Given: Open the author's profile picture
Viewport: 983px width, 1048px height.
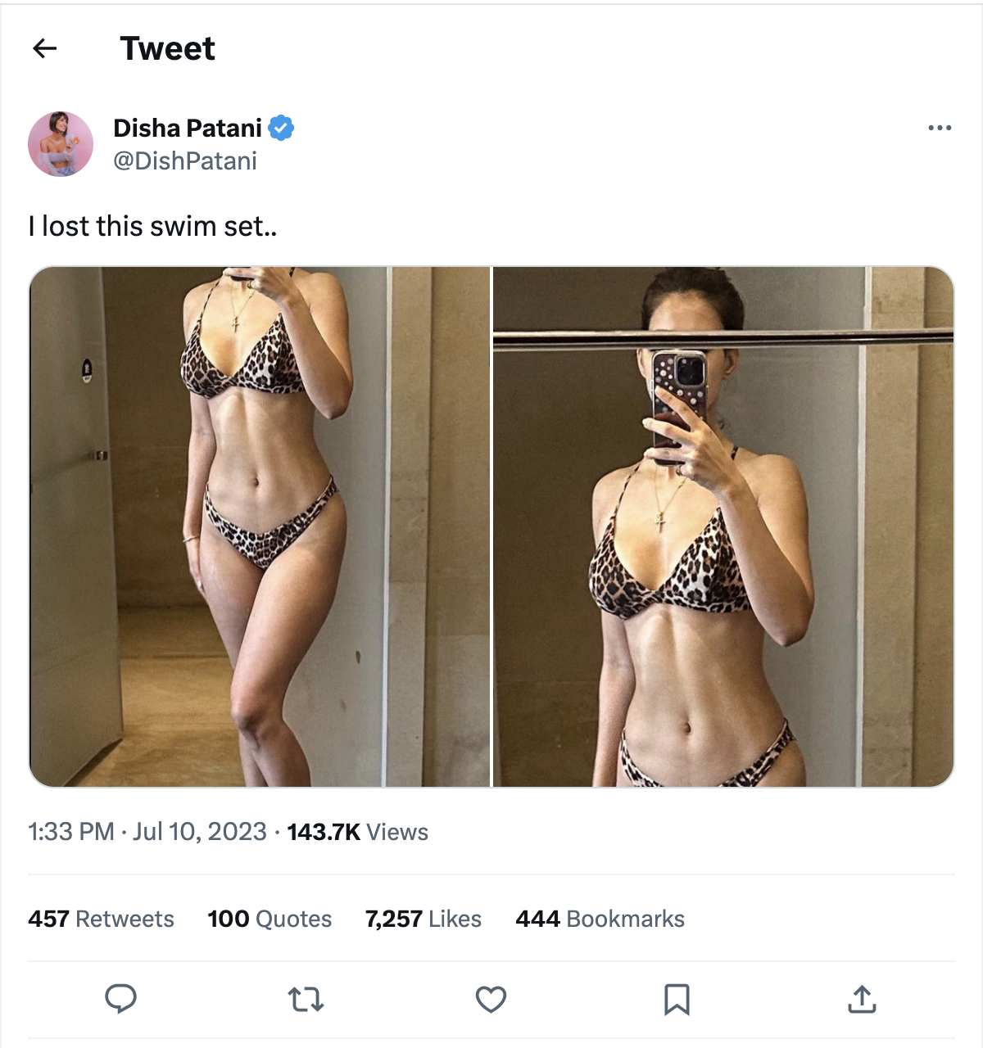Looking at the screenshot, I should pos(61,144).
